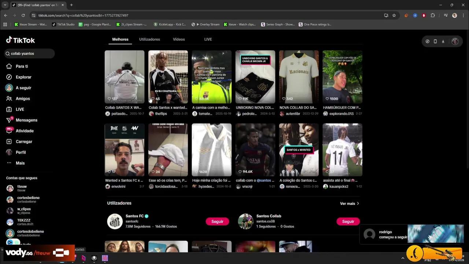The width and height of the screenshot is (469, 264).
Task: Click 'Hoje minha criação foi ...' title
Action: pos(211,180)
